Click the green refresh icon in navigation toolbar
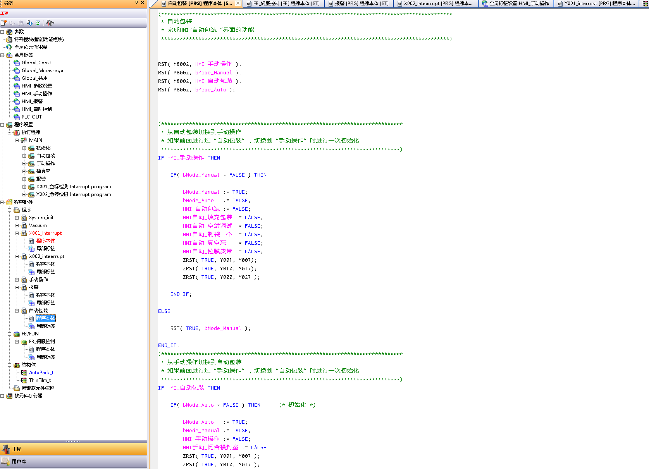Image resolution: width=649 pixels, height=469 pixels. (x=38, y=23)
